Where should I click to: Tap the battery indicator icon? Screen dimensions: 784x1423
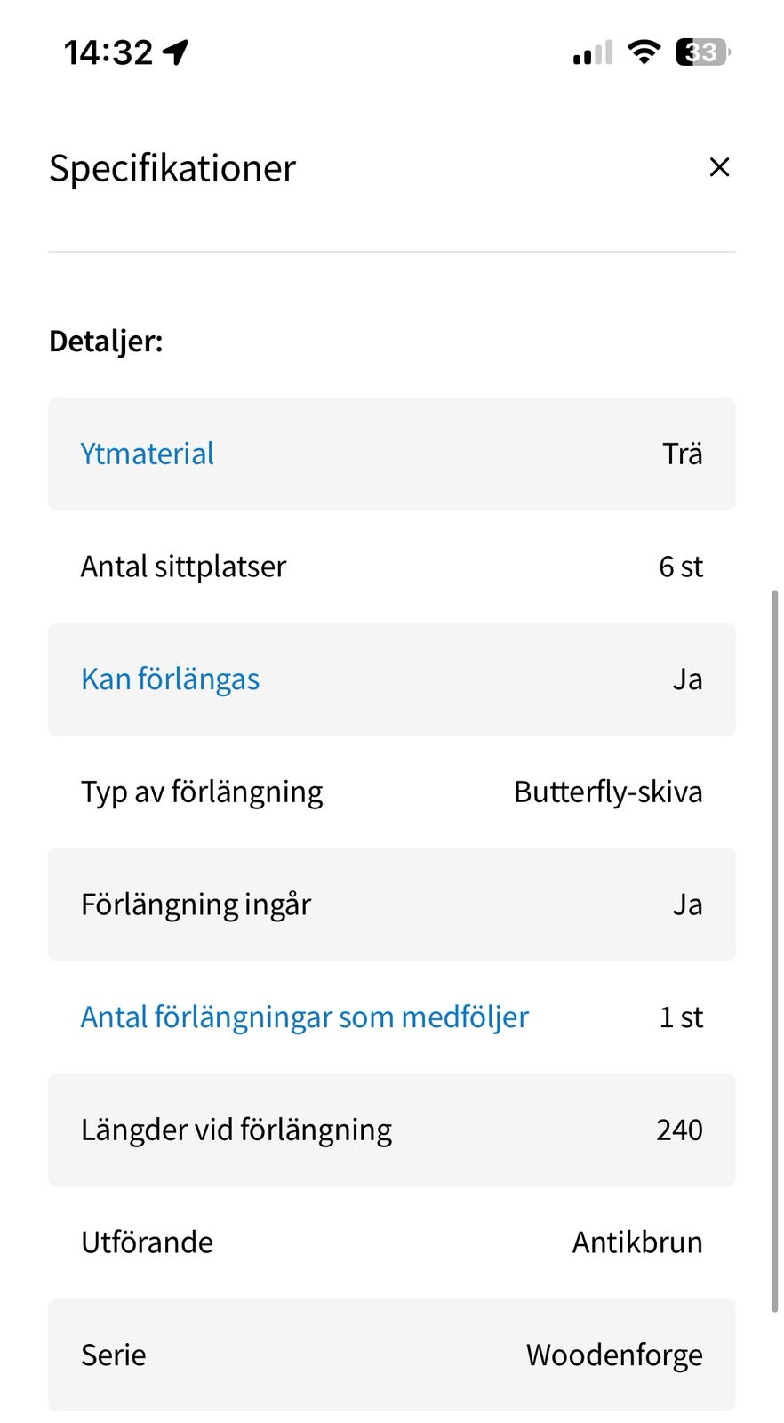702,52
